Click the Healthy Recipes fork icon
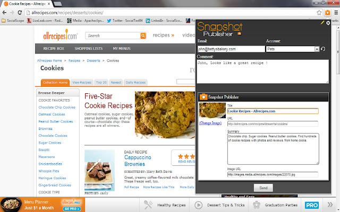This screenshot has height=212, width=340. coord(148,205)
